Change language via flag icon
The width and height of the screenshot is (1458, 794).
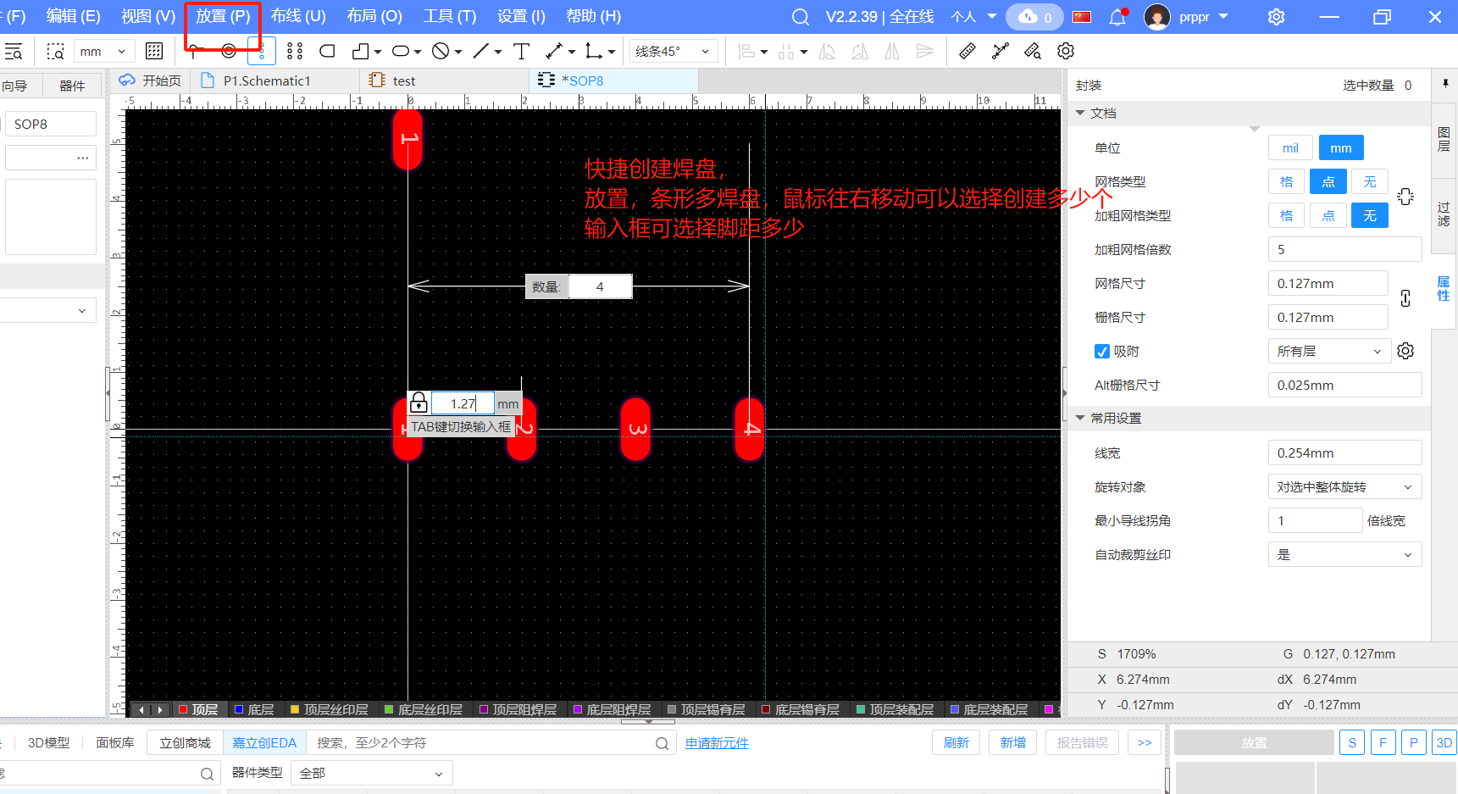[1082, 17]
